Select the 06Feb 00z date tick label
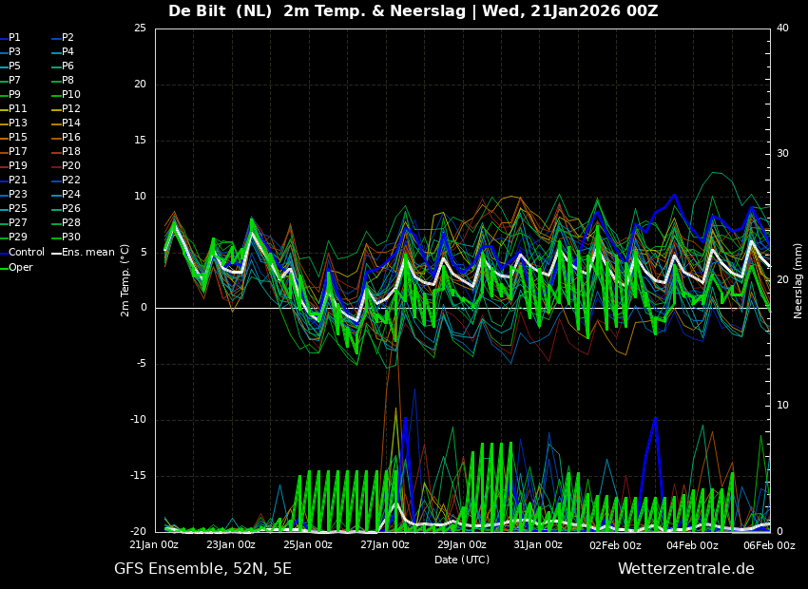 (x=768, y=545)
